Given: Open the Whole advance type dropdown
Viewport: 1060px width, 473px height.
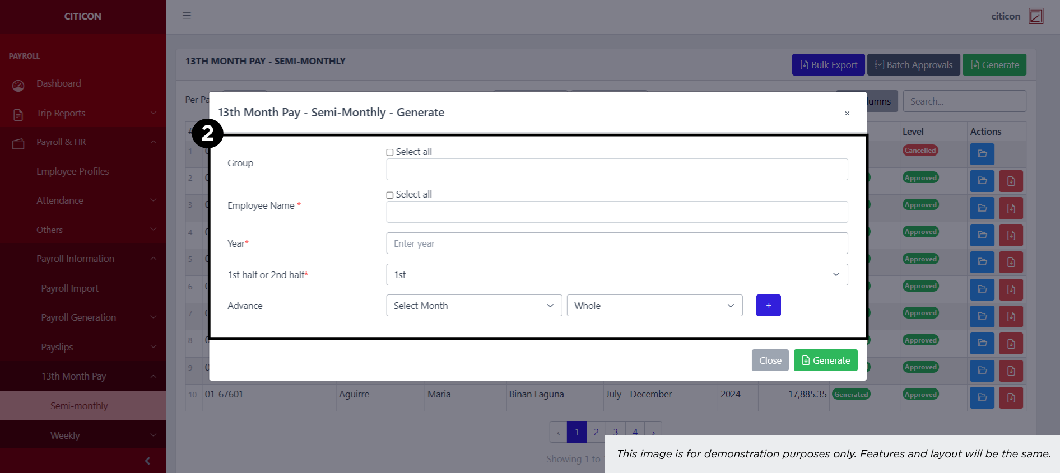Looking at the screenshot, I should (x=654, y=306).
